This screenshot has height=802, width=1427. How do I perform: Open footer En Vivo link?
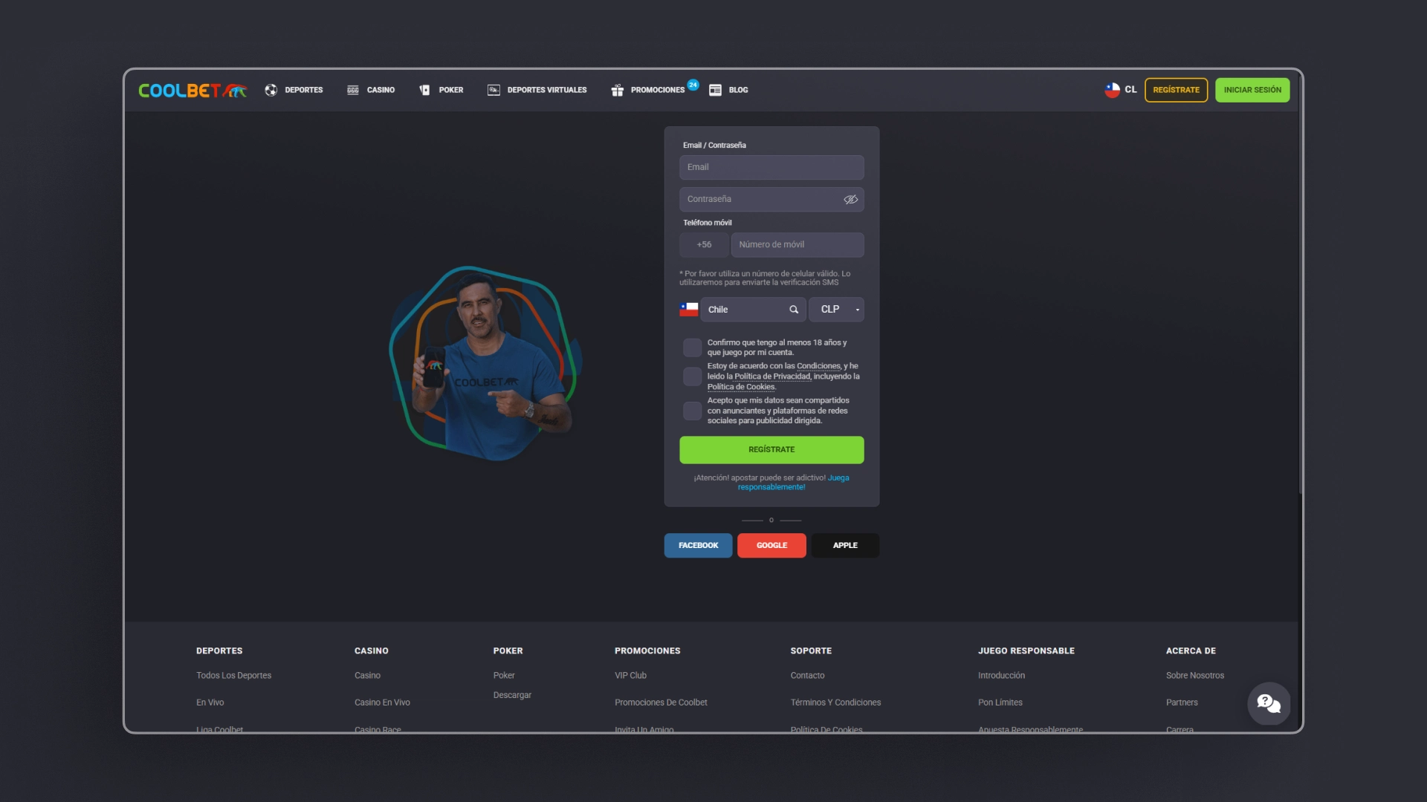point(210,702)
